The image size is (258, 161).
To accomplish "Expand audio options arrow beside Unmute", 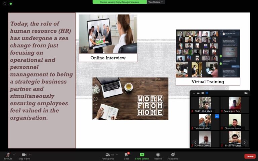I will [14, 155].
